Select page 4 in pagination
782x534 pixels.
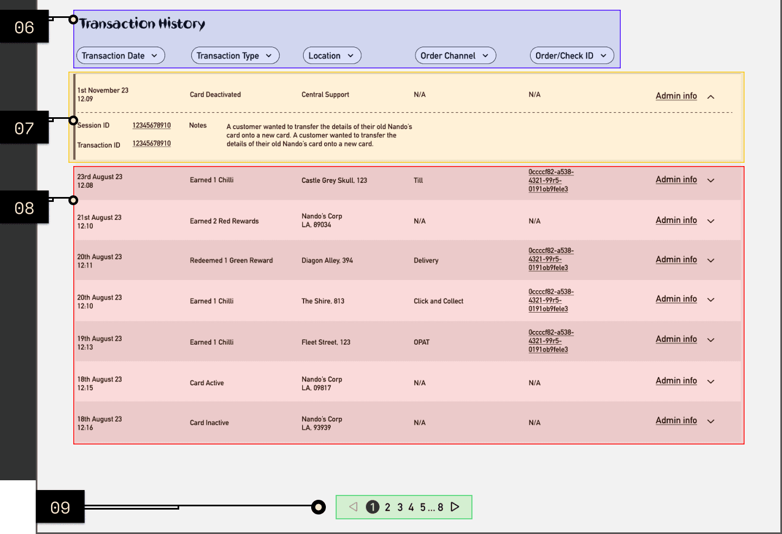[x=411, y=507]
